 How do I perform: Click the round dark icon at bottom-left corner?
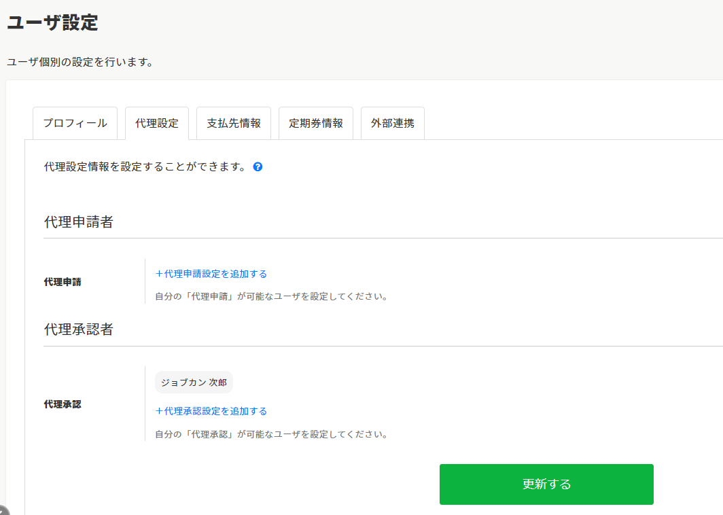[3, 511]
